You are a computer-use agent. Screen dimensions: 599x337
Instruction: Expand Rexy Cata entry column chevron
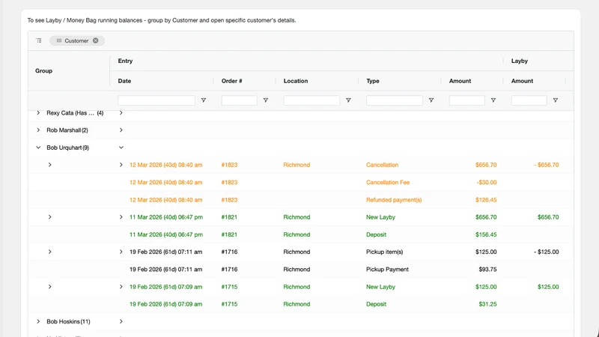point(121,113)
